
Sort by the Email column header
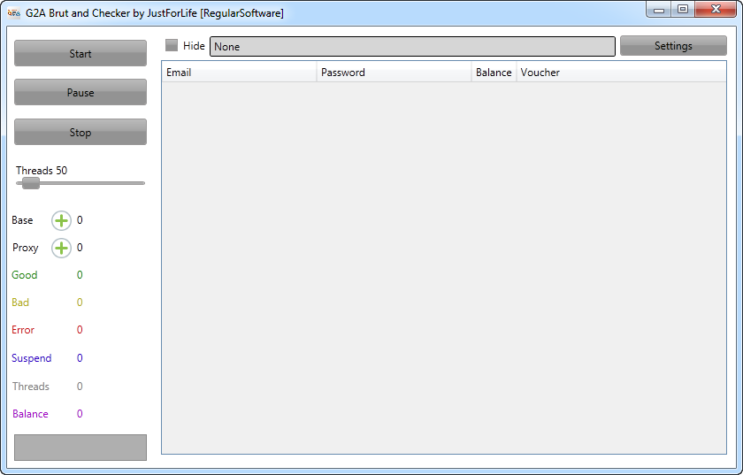point(239,72)
